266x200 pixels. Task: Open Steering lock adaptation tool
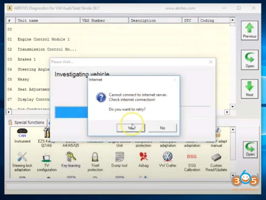click(22, 162)
